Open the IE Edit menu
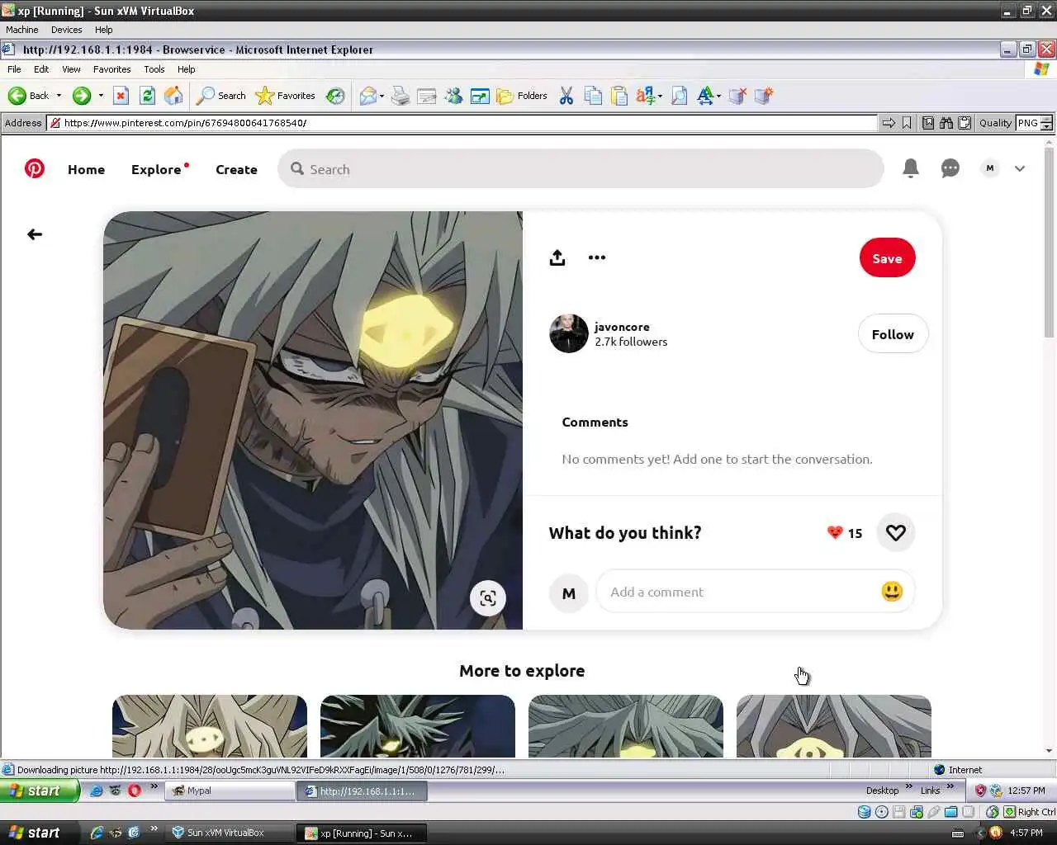Image resolution: width=1057 pixels, height=845 pixels. tap(41, 69)
